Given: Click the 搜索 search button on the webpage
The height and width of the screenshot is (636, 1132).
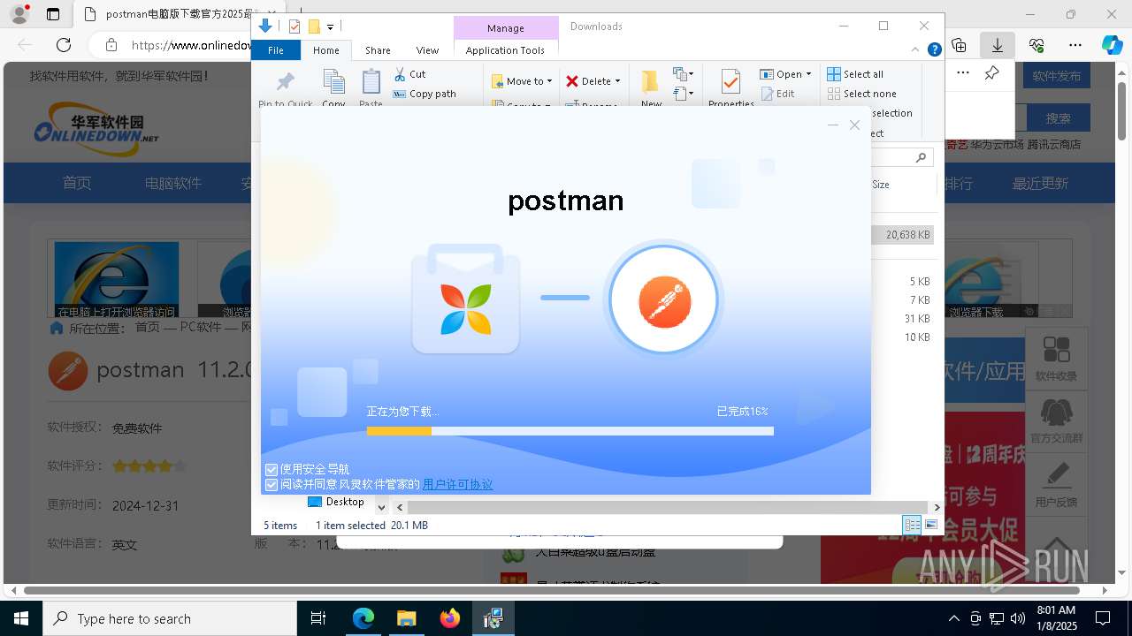Looking at the screenshot, I should tap(1058, 117).
